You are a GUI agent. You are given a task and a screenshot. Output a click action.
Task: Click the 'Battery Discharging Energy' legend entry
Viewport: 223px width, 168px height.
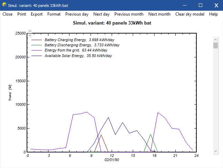tap(82, 45)
